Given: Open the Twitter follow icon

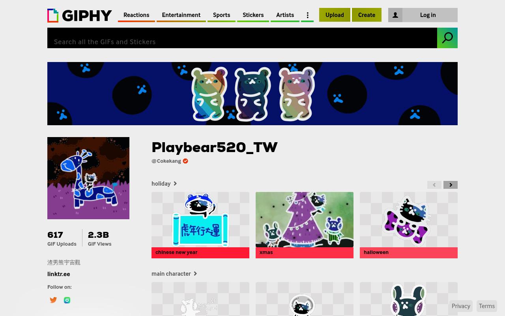Looking at the screenshot, I should point(53,300).
